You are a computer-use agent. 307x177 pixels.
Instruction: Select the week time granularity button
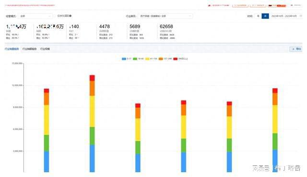click(258, 16)
